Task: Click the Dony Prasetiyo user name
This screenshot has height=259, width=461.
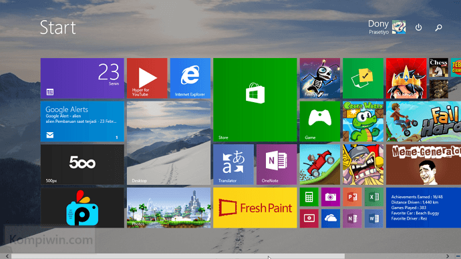Action: [x=378, y=27]
